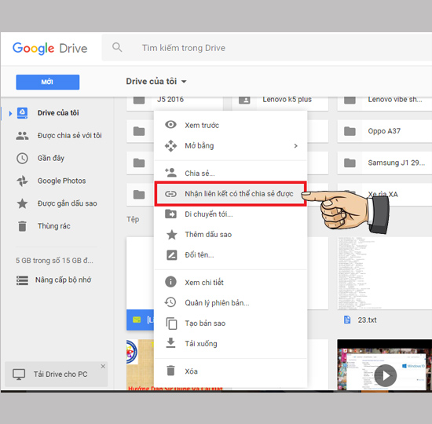Expand the 'Mở bằng' submenu arrow
Screen dimensions: 432x424
(x=296, y=146)
